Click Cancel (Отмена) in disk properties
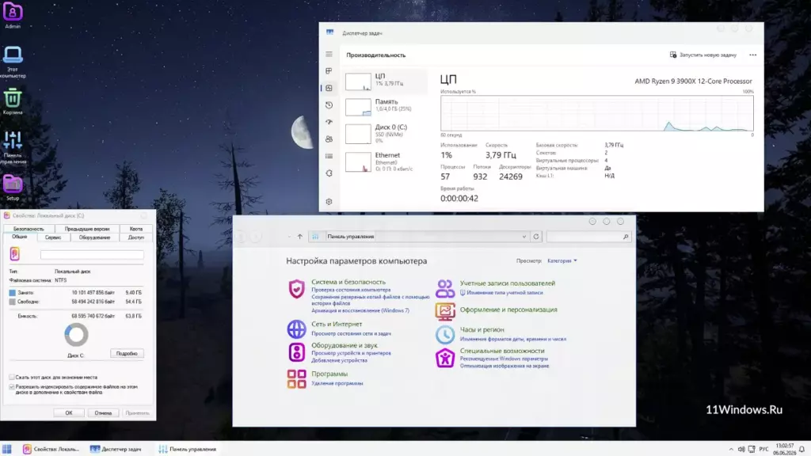Image resolution: width=811 pixels, height=456 pixels. point(103,412)
